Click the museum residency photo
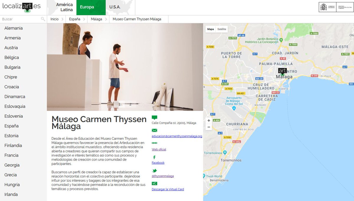Viewport: 354px width, 201px height. click(x=125, y=67)
